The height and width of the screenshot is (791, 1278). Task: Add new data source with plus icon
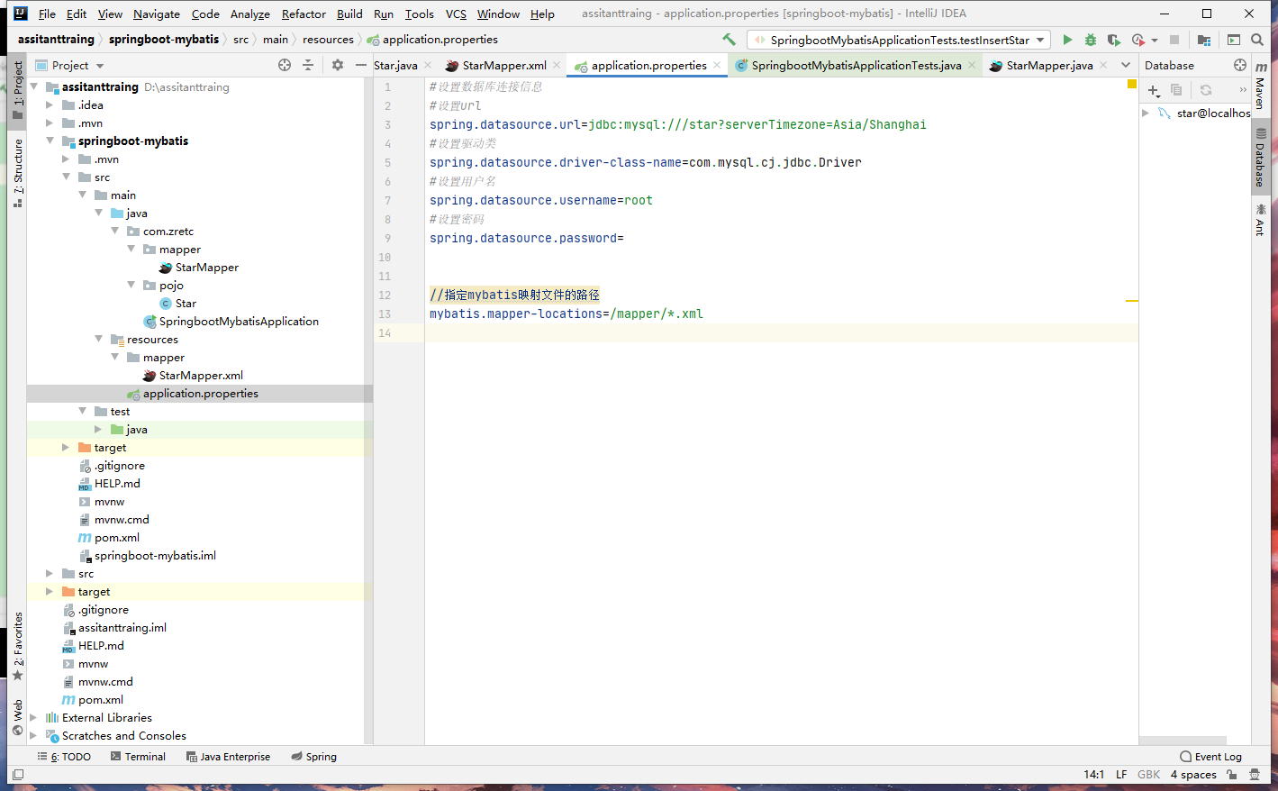(1153, 90)
